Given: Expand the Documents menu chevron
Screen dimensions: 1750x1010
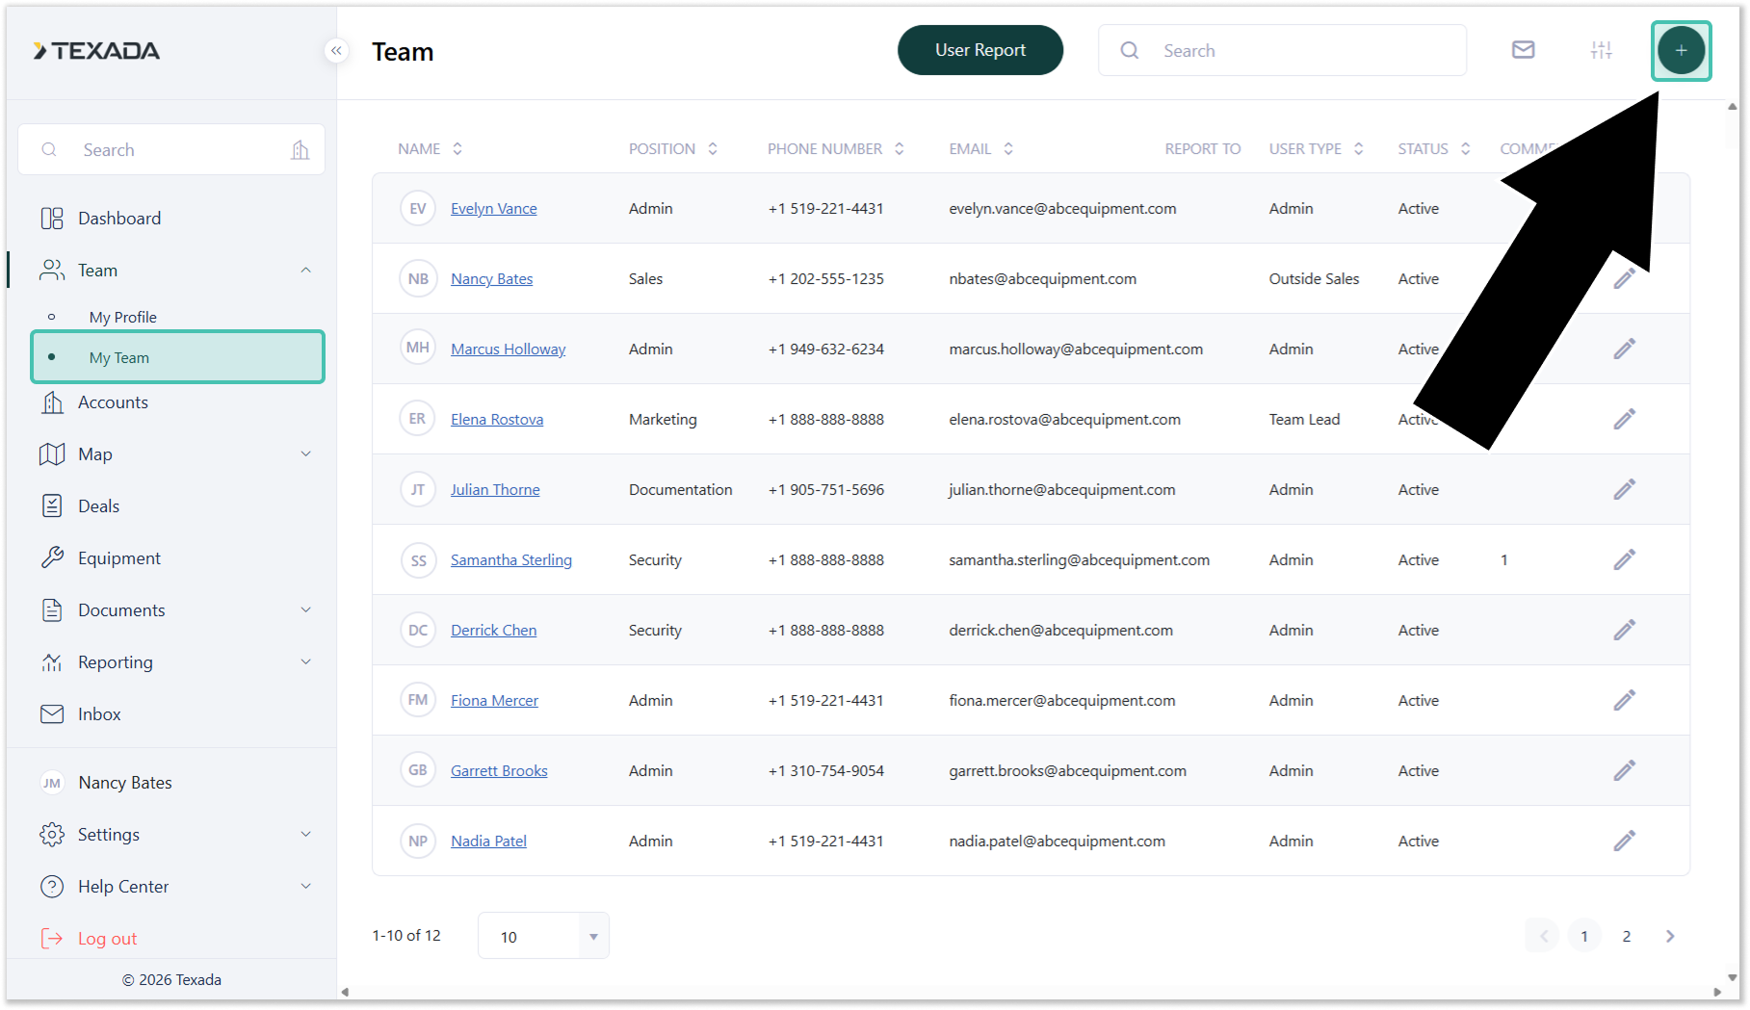Looking at the screenshot, I should (x=306, y=610).
